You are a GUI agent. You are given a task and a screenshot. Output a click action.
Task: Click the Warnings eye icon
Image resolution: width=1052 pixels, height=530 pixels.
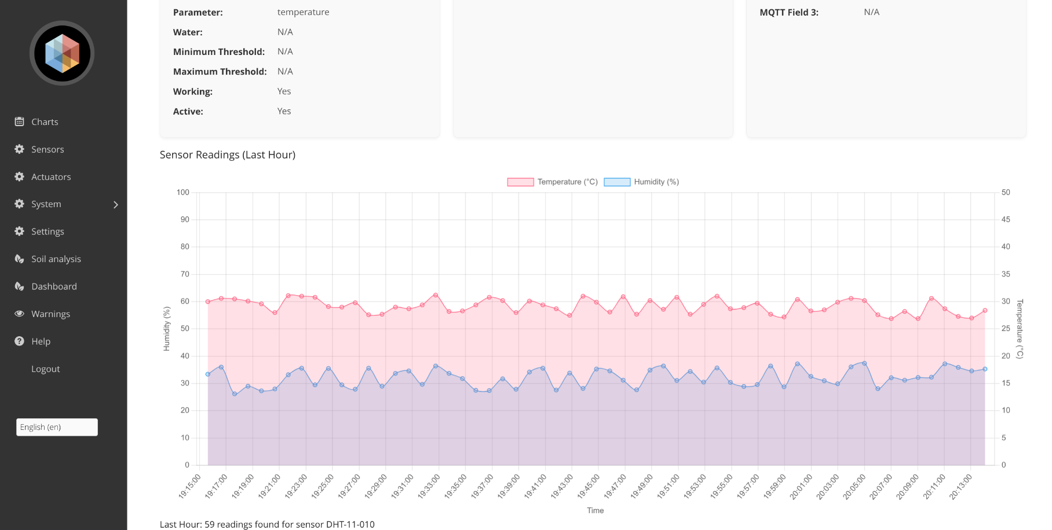[x=19, y=314]
